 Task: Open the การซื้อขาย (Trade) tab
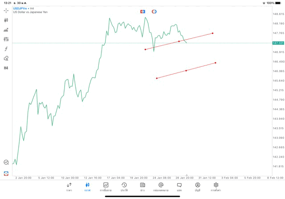[106, 187]
